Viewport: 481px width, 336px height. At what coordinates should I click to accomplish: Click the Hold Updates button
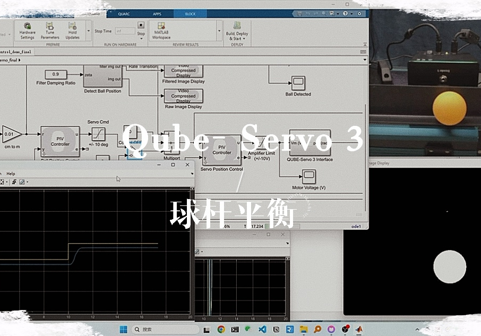73,31
